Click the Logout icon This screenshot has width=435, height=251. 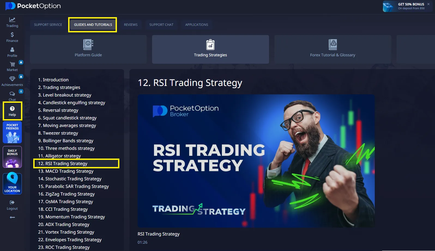(x=12, y=202)
